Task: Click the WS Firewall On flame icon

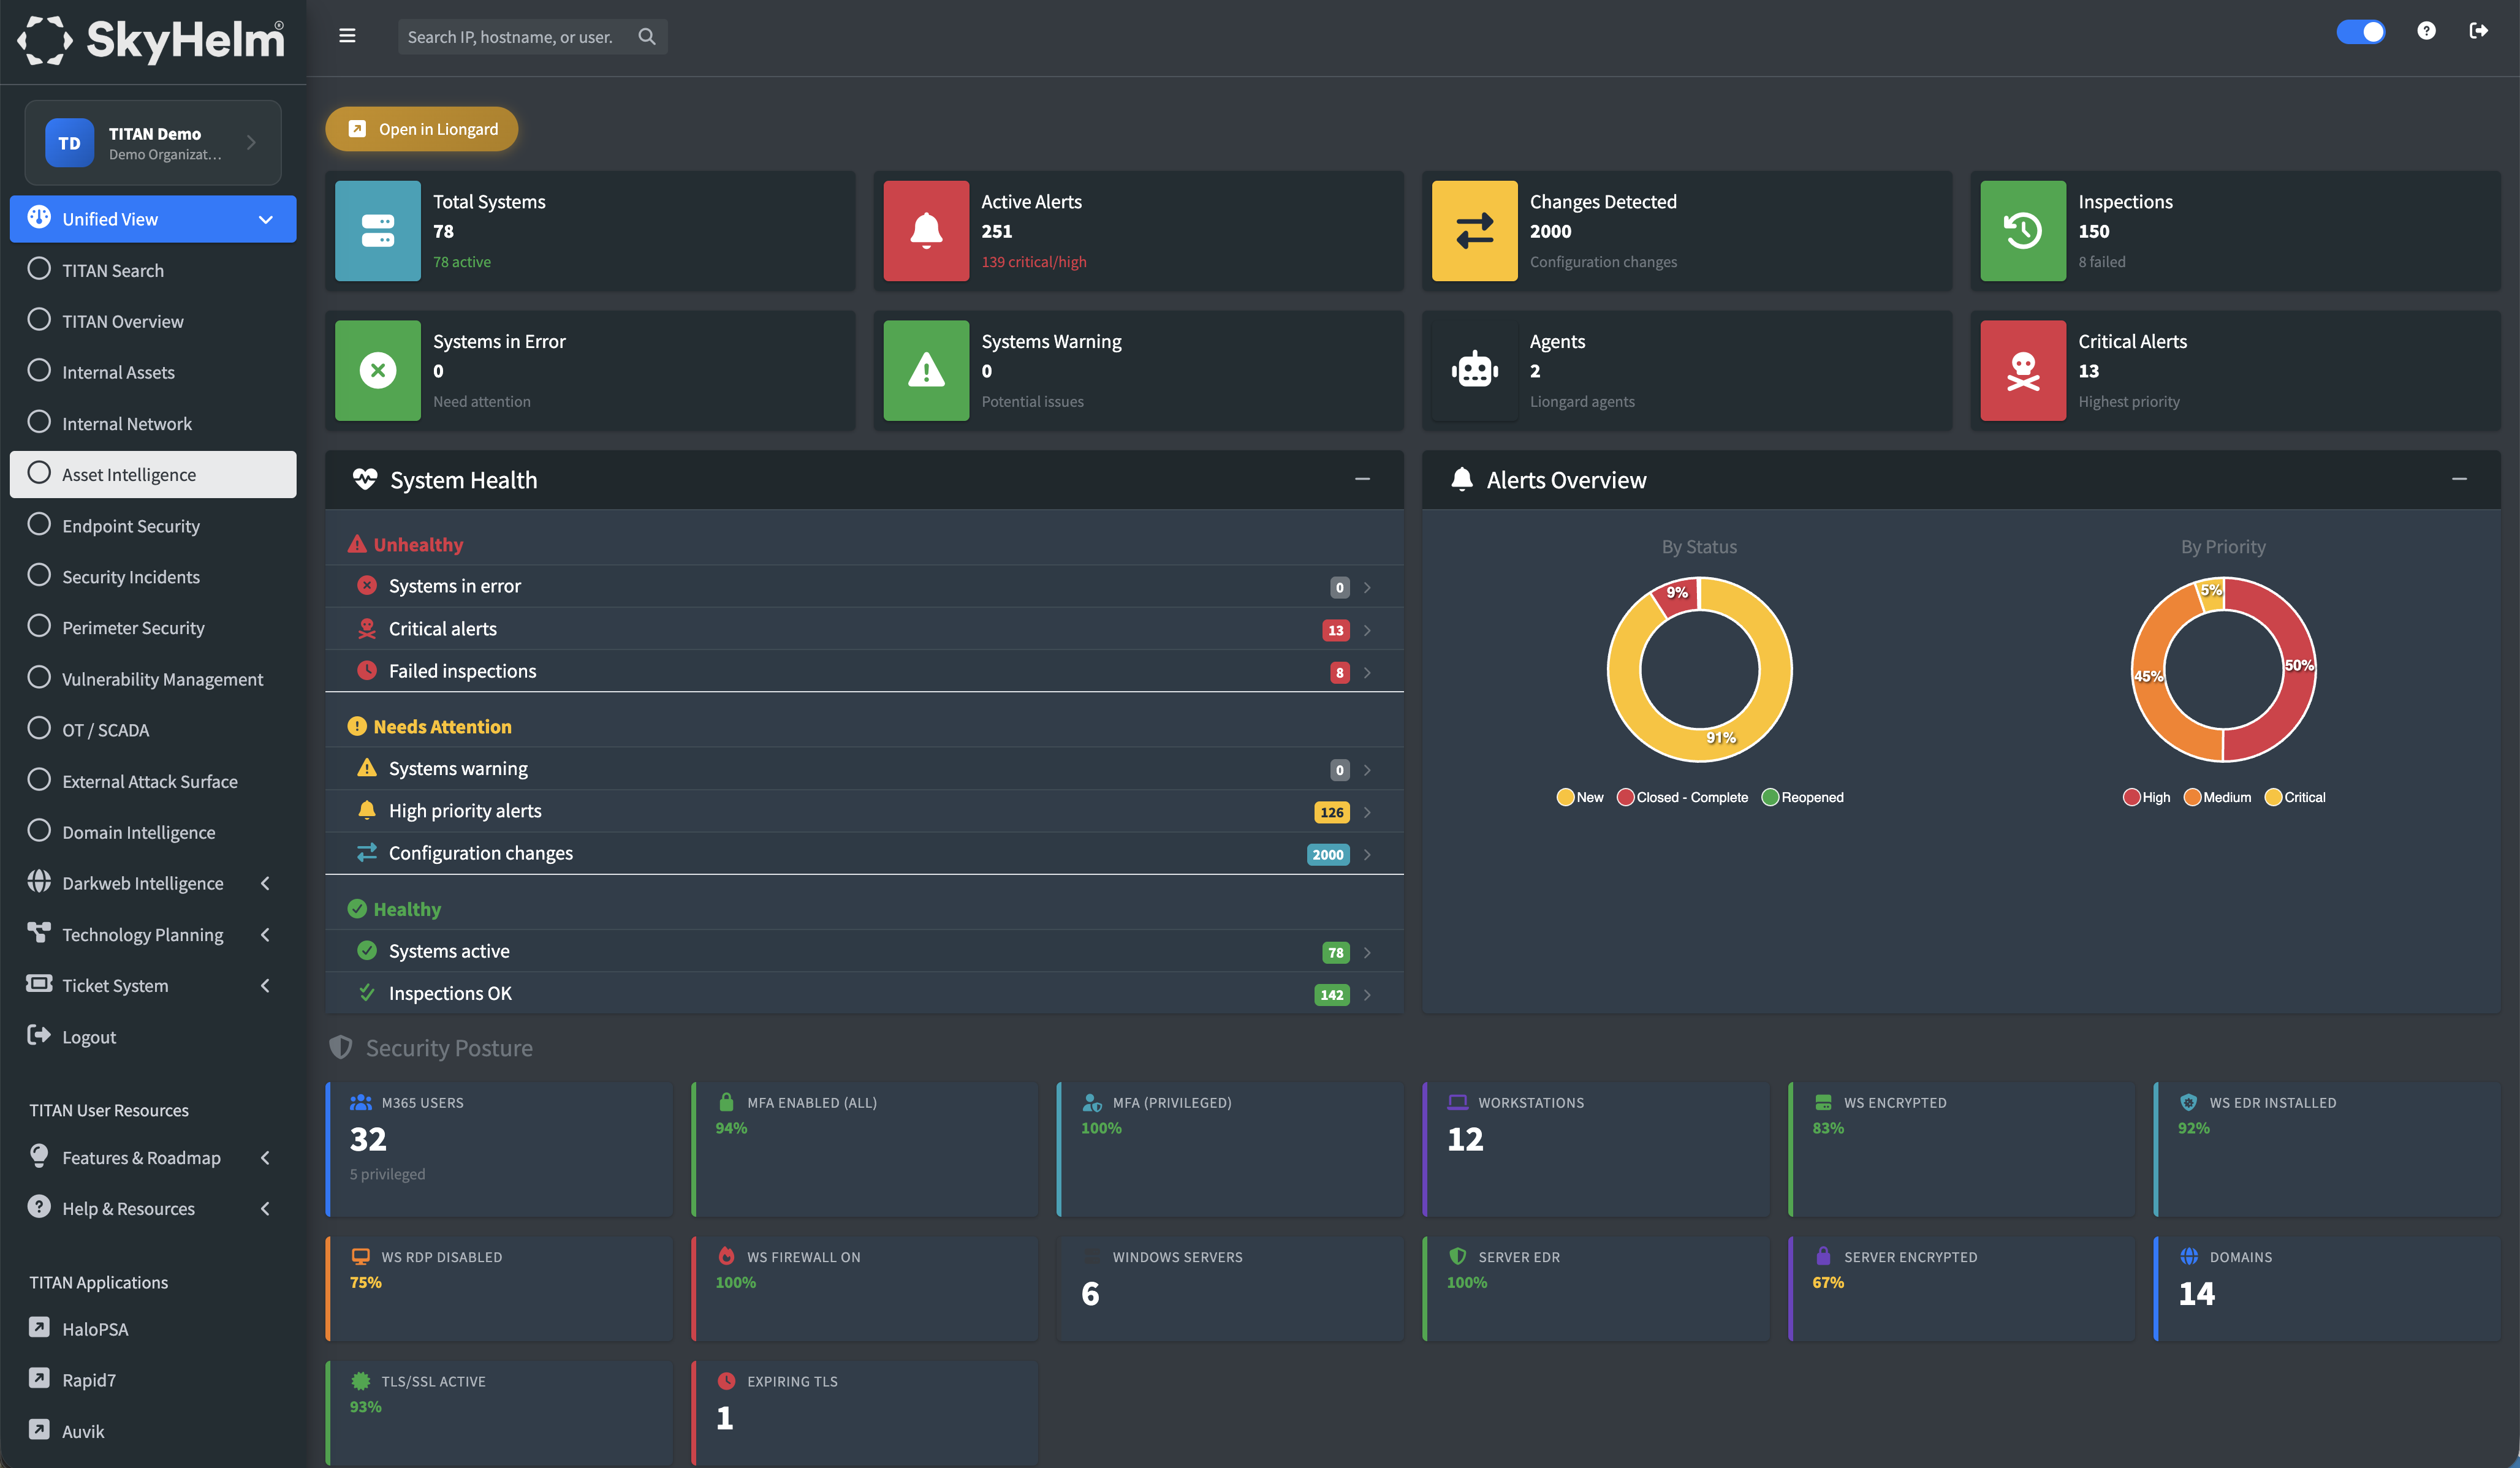Action: pos(726,1256)
